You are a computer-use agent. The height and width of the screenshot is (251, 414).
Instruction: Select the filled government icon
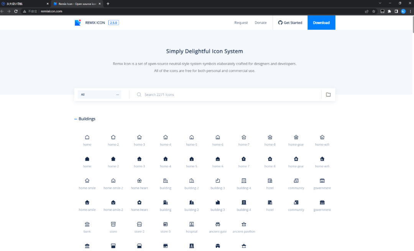pos(322,202)
